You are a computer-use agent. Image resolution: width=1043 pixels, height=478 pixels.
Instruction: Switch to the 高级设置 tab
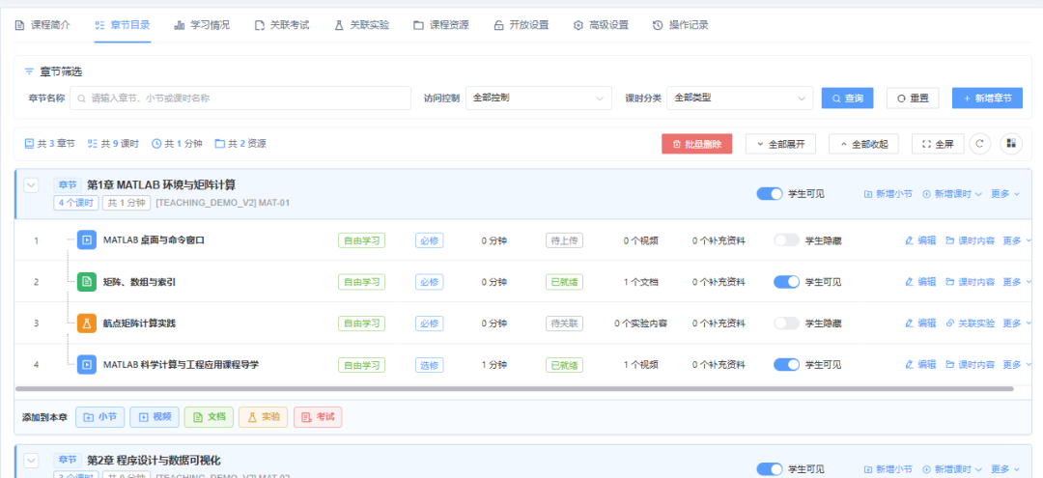pos(601,25)
